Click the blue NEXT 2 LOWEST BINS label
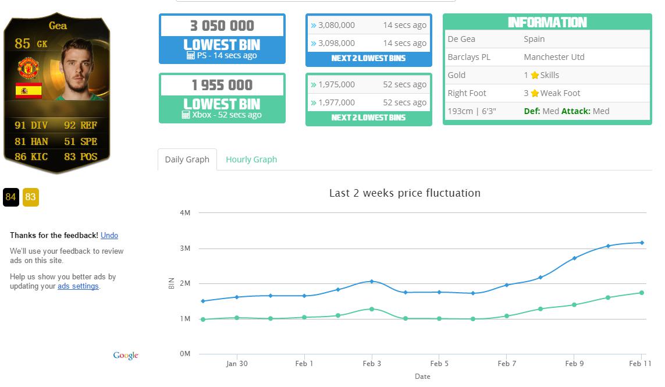This screenshot has width=665, height=387. pyautogui.click(x=368, y=58)
